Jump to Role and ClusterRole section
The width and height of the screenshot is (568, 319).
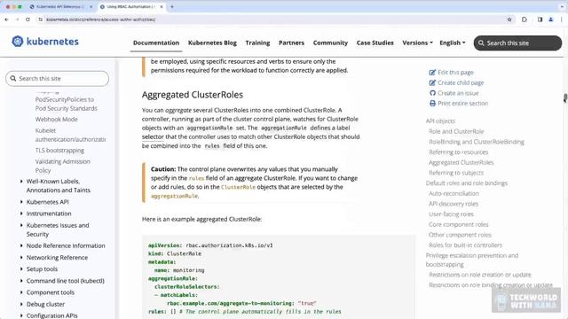pyautogui.click(x=456, y=131)
